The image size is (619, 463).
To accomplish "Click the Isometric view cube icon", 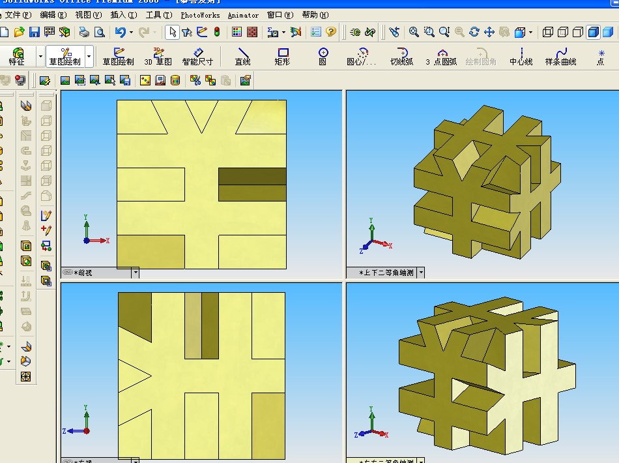I will (46, 196).
